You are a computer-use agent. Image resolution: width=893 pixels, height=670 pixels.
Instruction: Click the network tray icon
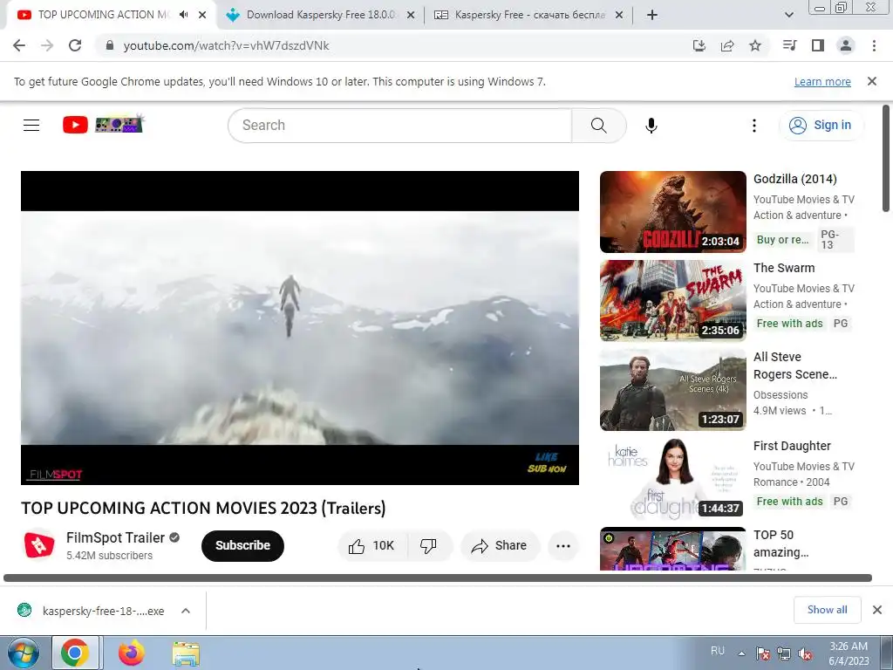click(784, 653)
